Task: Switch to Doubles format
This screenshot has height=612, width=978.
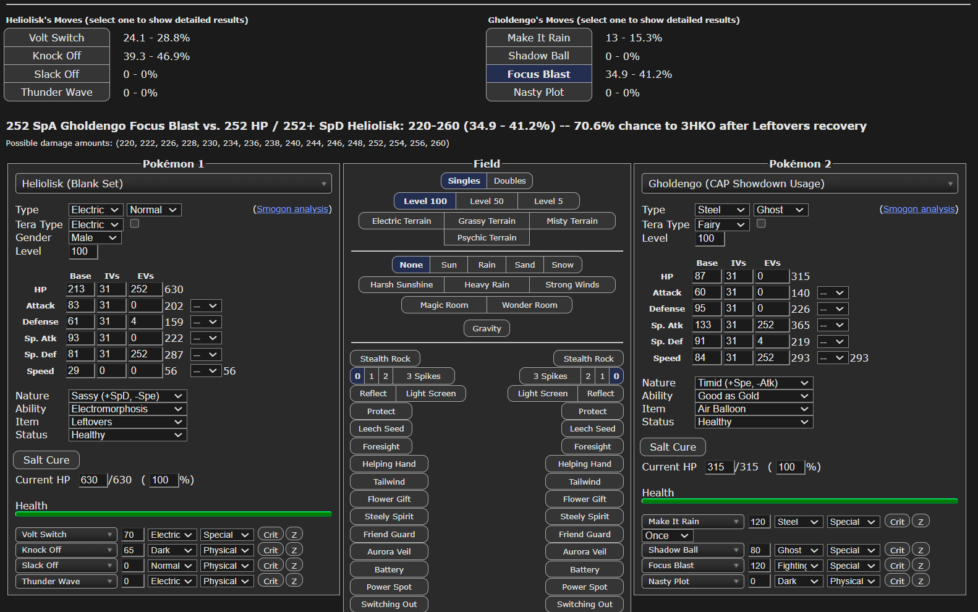Action: [x=509, y=181]
